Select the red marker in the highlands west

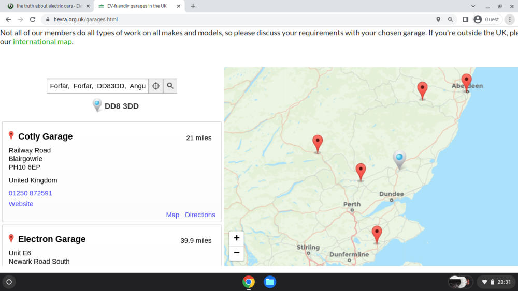[x=318, y=143]
